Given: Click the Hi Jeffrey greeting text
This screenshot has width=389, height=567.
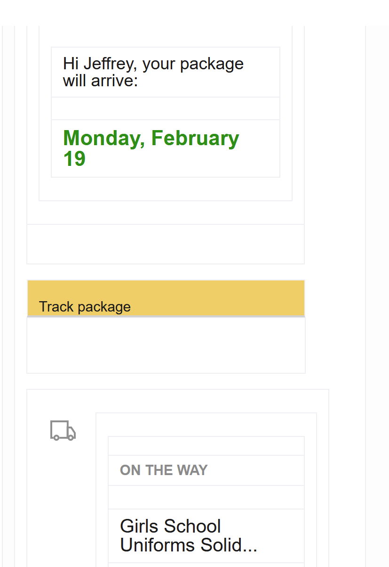Looking at the screenshot, I should pos(153,72).
